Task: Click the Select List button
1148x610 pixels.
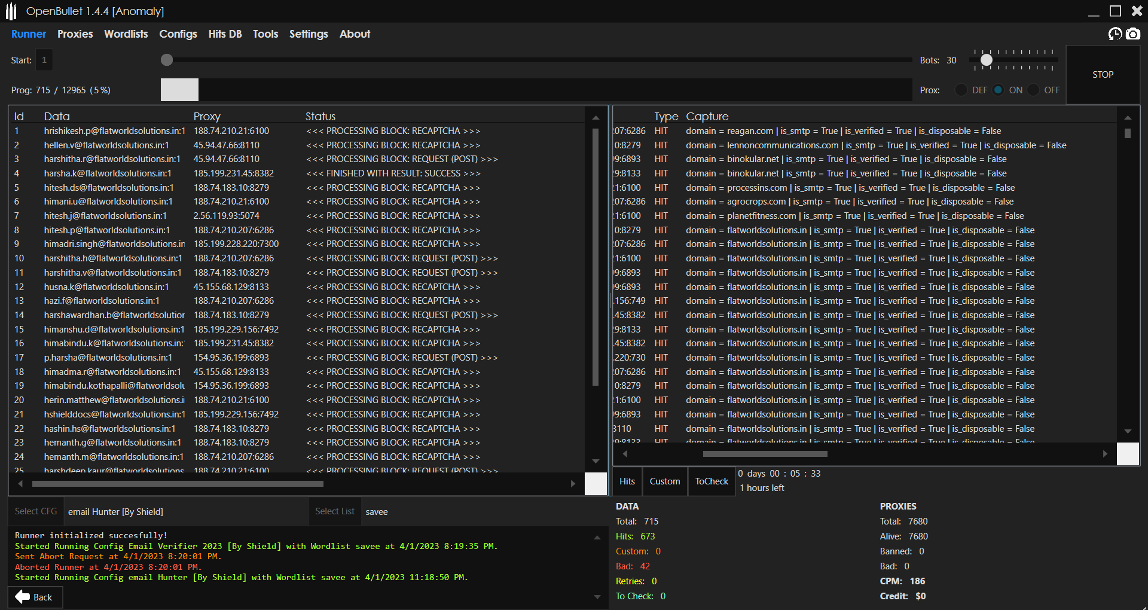Action: 335,511
